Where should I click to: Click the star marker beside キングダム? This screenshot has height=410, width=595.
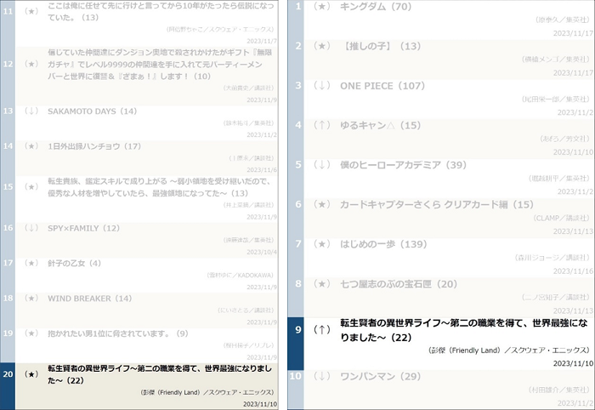[x=322, y=7]
